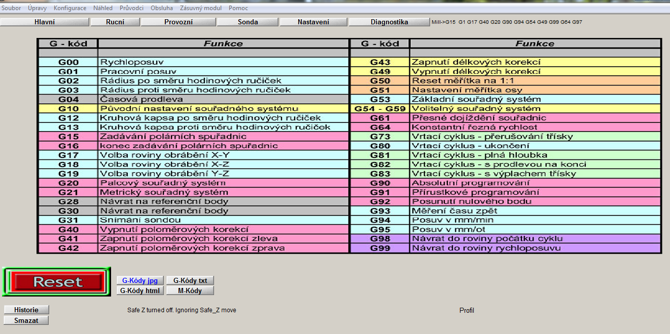Open the Úpravy menu
This screenshot has height=334, width=670.
point(38,8)
